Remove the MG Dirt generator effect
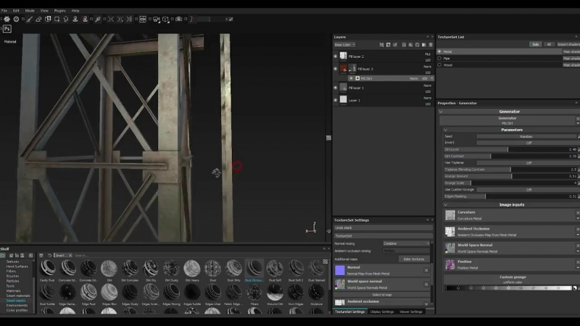The image size is (580, 326). point(431,78)
